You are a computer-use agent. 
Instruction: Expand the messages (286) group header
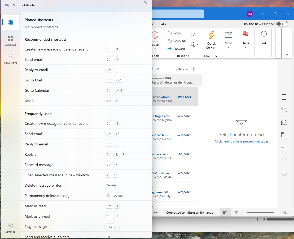177,80
